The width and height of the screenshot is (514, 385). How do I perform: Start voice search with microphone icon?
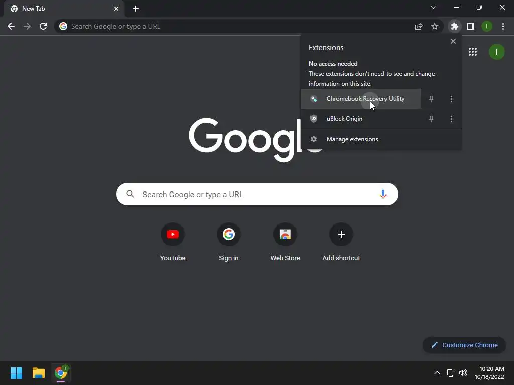tap(383, 194)
